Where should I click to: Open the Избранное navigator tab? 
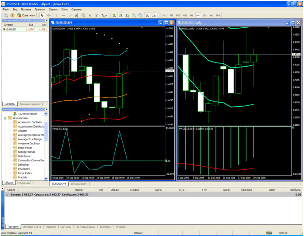coord(24,183)
